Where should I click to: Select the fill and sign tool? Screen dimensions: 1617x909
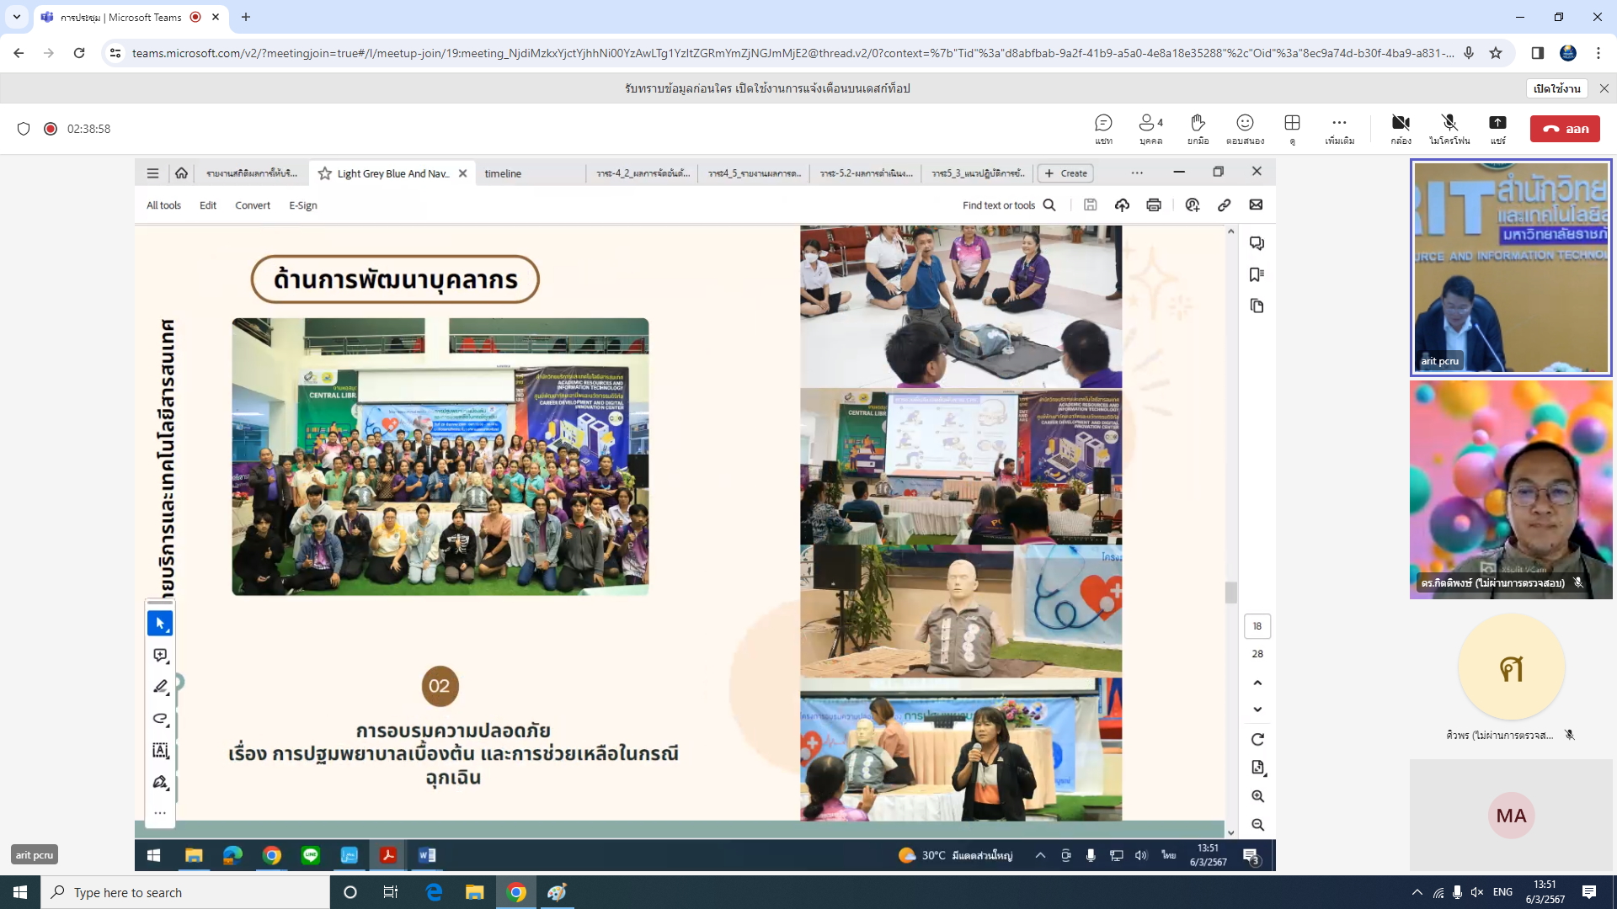[160, 782]
